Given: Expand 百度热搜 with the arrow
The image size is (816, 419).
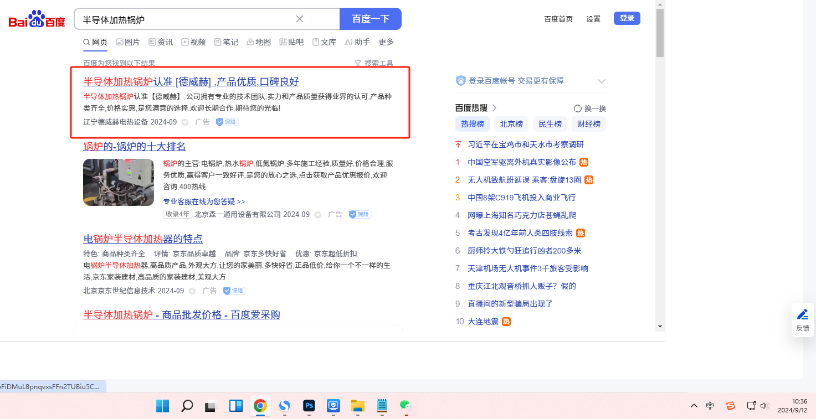Looking at the screenshot, I should tap(495, 108).
